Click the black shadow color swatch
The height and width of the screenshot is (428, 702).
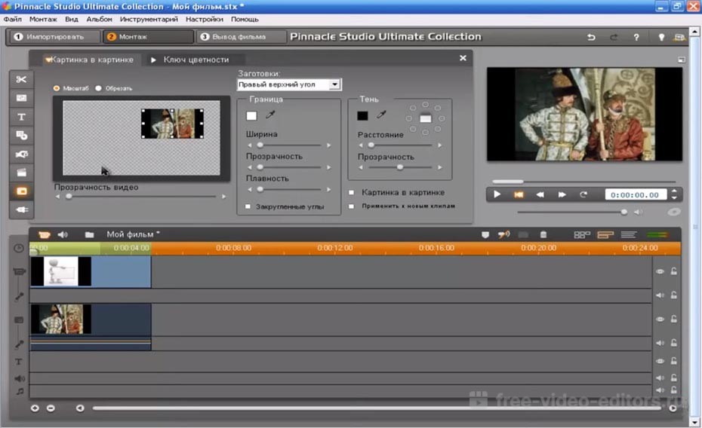point(363,115)
